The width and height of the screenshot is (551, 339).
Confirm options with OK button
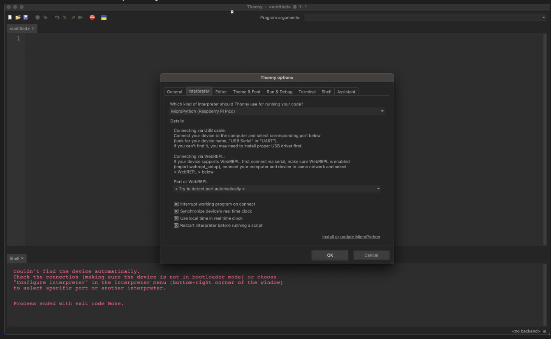(x=330, y=255)
